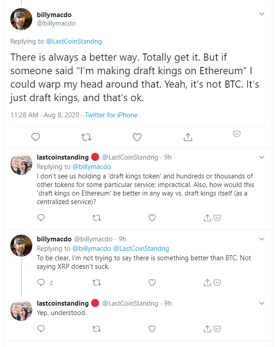Reply to billymacdo's main tweet
The width and height of the screenshot is (275, 347).
[x=35, y=137]
